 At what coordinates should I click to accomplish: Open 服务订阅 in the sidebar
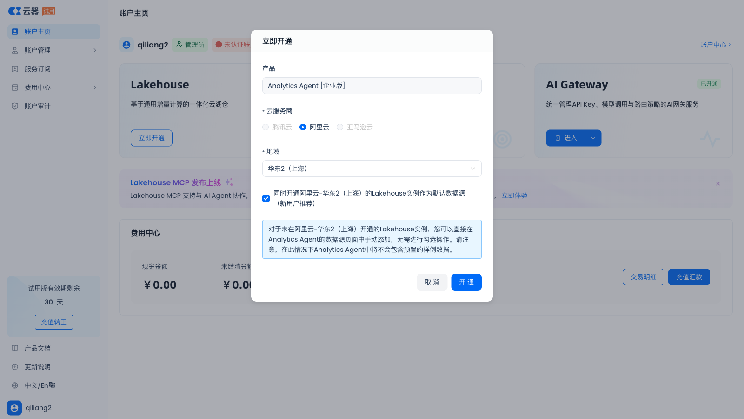(x=54, y=69)
